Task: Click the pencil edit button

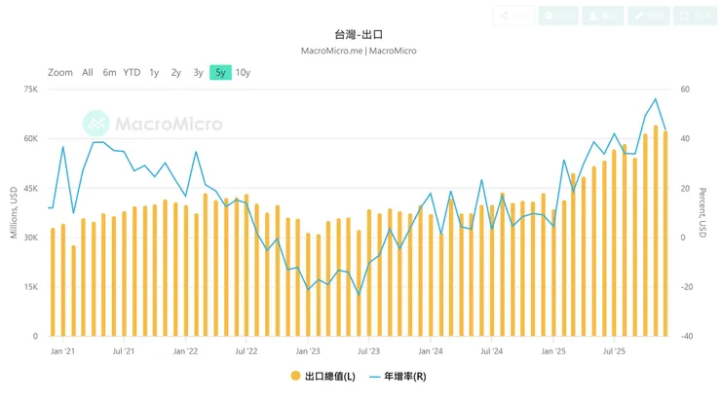Action: pyautogui.click(x=649, y=17)
